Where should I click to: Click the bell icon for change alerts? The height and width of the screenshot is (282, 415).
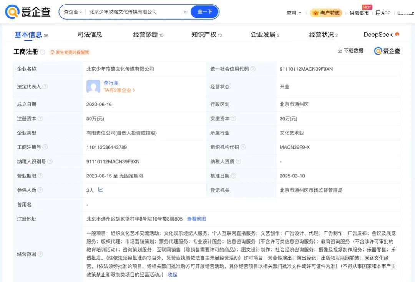52,52
